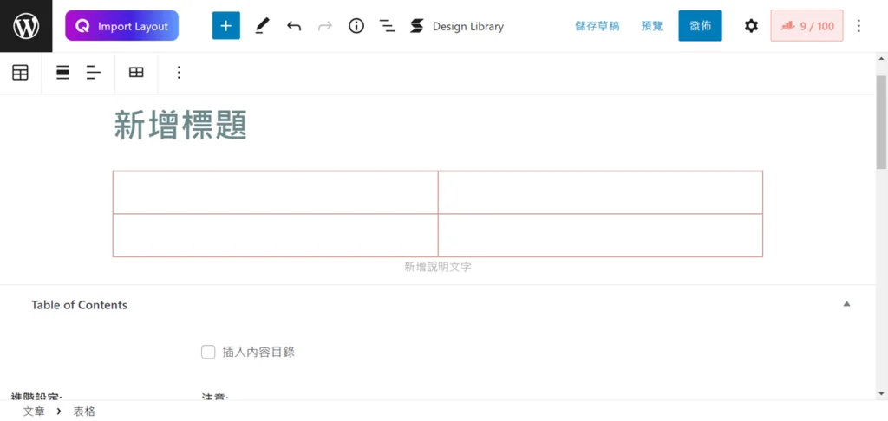The image size is (888, 421).
Task: Open the document info details icon
Action: (356, 26)
